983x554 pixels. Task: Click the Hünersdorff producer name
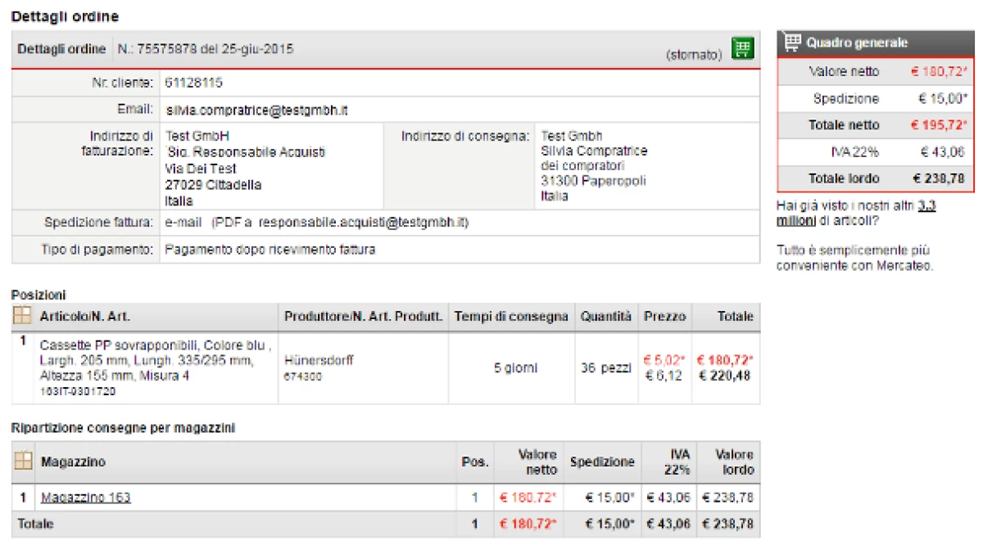click(319, 360)
